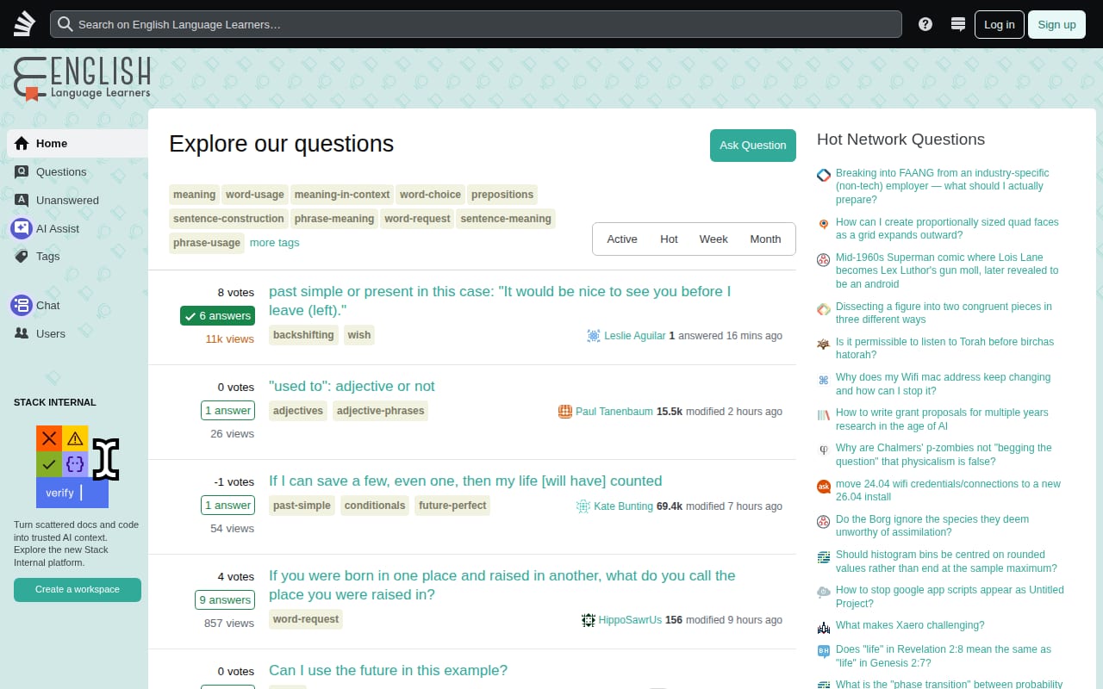Click the Stack Internal verify illustration
This screenshot has height=689, width=1103.
click(78, 466)
